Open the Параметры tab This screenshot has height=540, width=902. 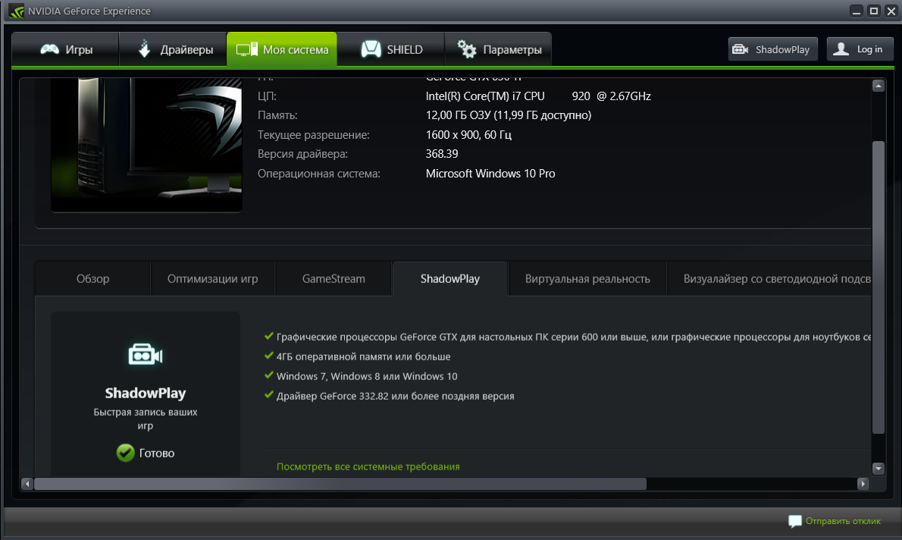click(498, 49)
